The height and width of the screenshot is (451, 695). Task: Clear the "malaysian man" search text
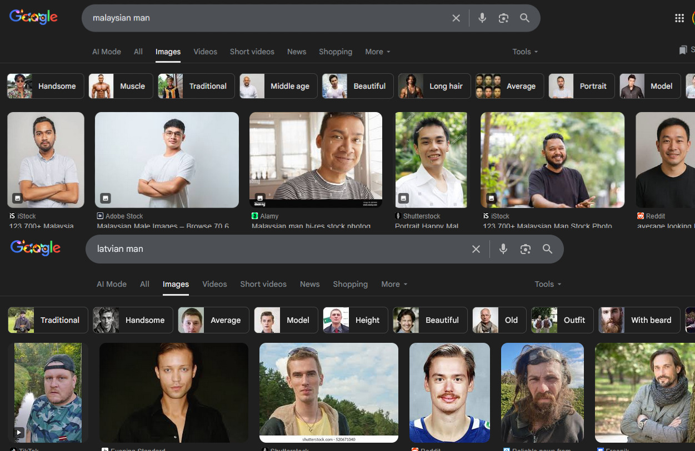(x=456, y=18)
